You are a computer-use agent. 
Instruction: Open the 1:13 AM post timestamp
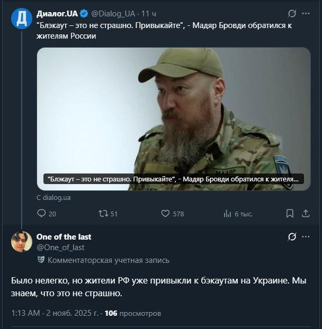(25, 313)
